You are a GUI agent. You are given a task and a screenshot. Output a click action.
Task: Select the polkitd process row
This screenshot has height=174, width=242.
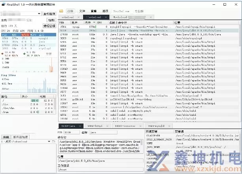pos(149,99)
